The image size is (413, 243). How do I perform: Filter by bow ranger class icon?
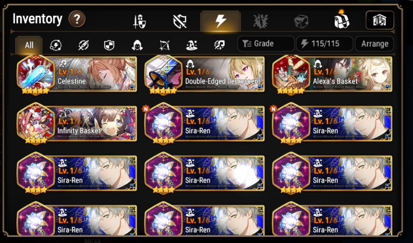(x=165, y=45)
